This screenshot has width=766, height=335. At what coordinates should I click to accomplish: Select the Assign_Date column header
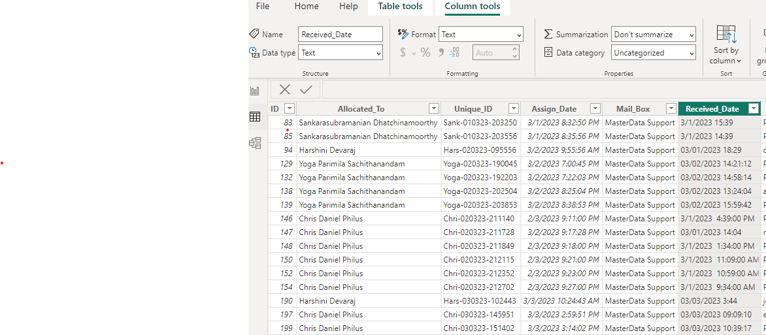click(554, 109)
